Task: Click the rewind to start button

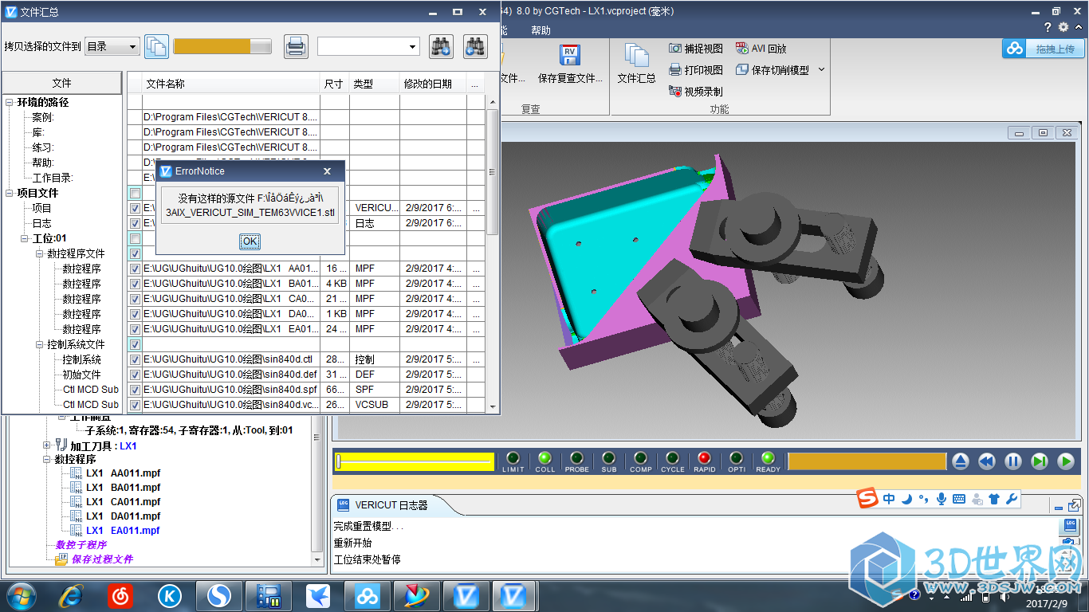Action: (986, 461)
